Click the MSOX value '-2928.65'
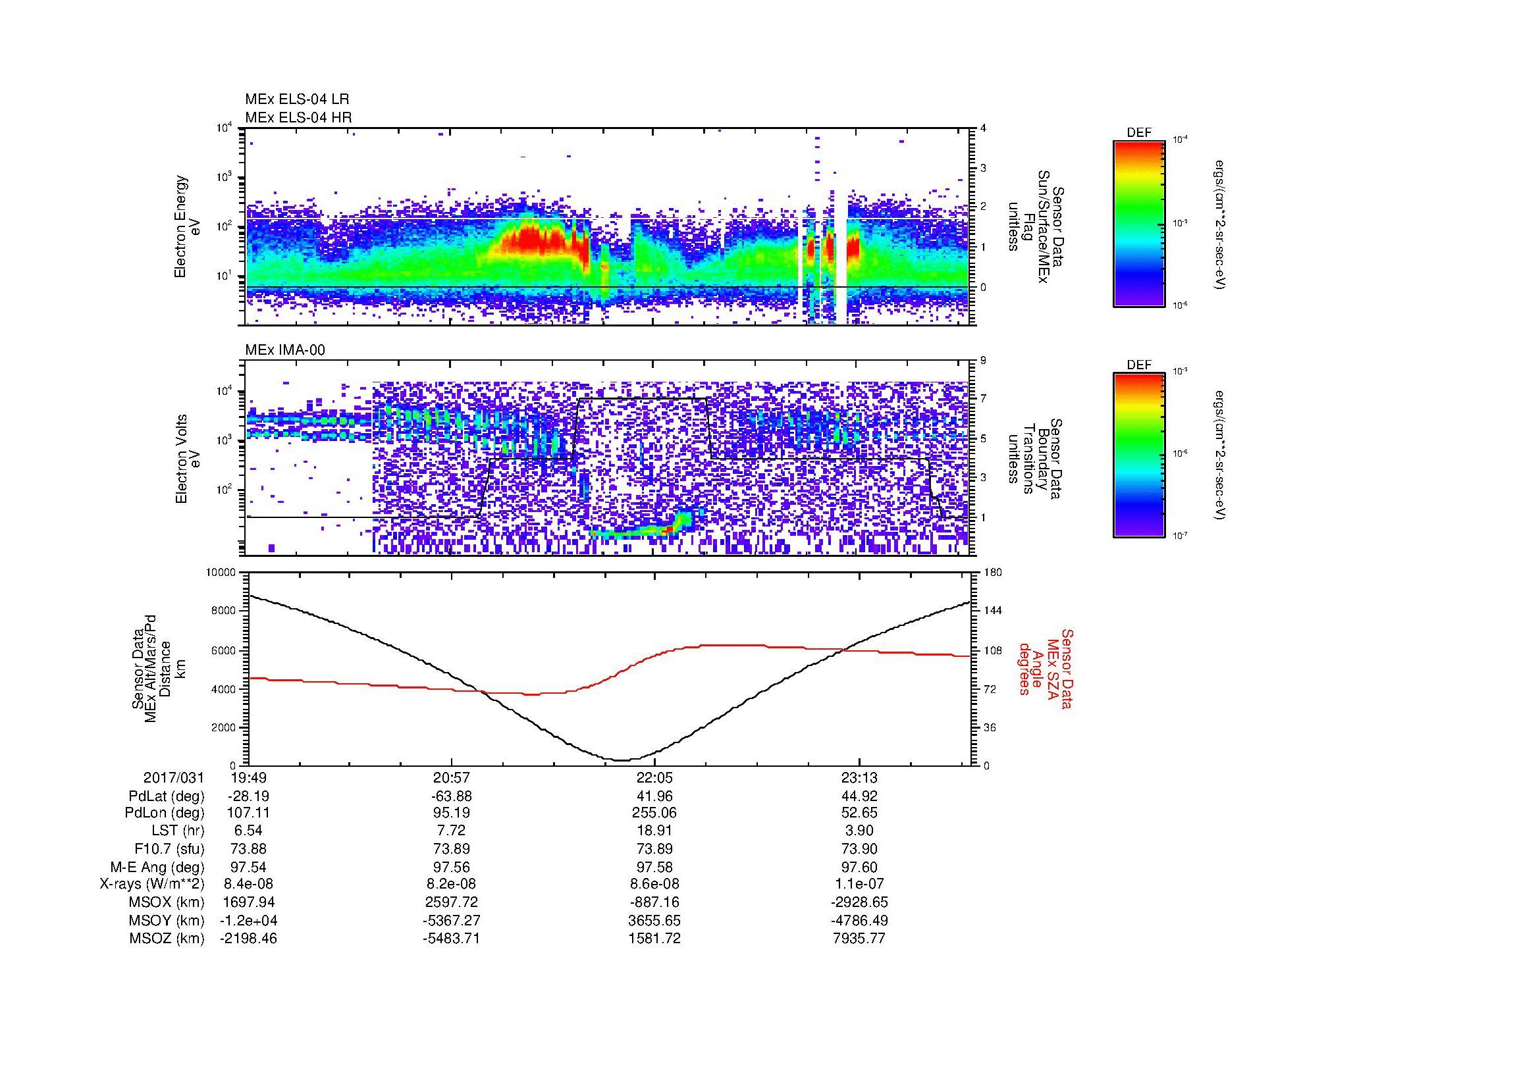This screenshot has height=1088, width=1540. pyautogui.click(x=859, y=902)
